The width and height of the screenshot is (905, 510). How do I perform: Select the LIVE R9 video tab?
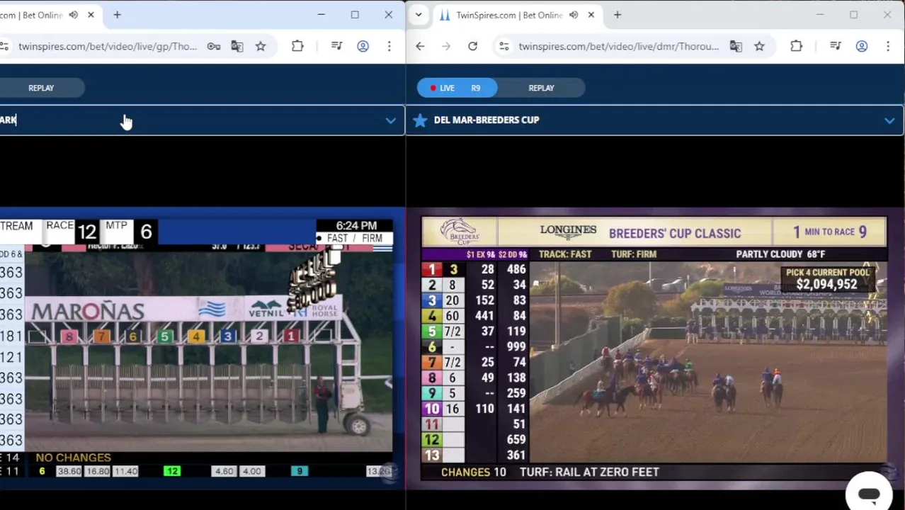457,88
